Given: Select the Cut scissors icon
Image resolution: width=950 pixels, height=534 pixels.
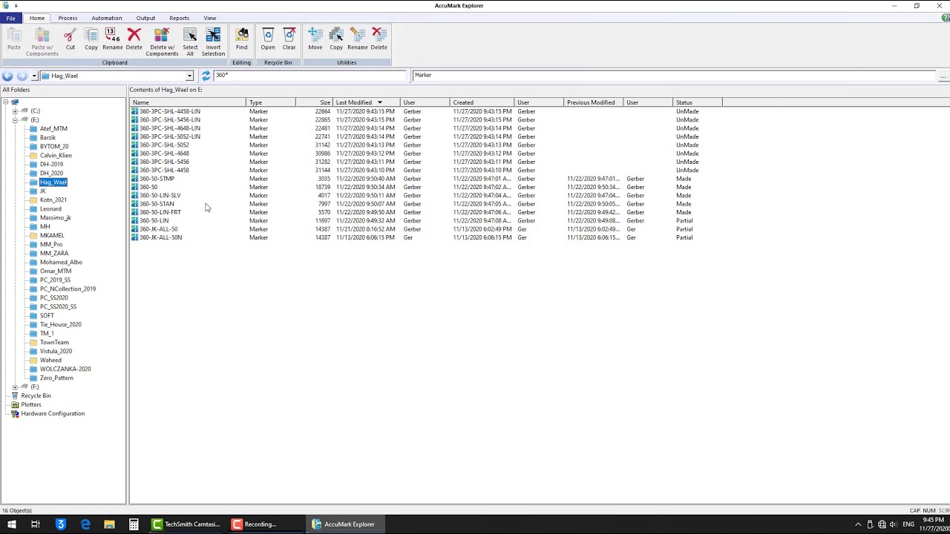Looking at the screenshot, I should click(70, 39).
